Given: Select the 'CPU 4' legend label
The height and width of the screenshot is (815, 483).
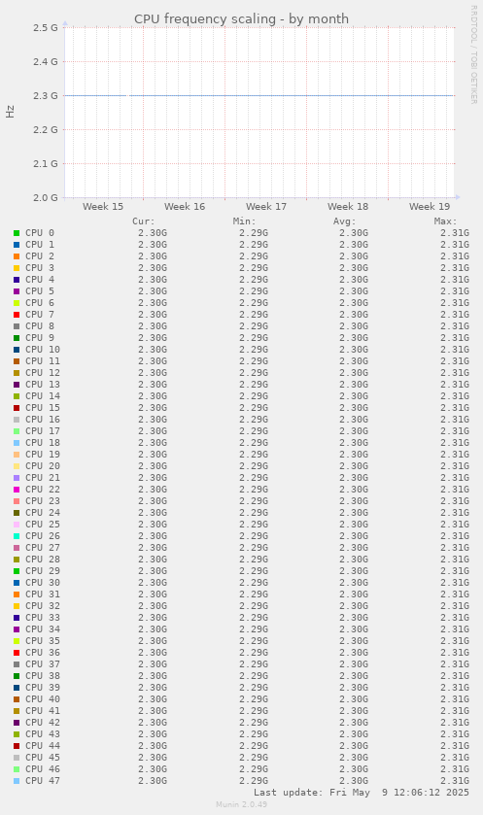Looking at the screenshot, I should (x=40, y=280).
